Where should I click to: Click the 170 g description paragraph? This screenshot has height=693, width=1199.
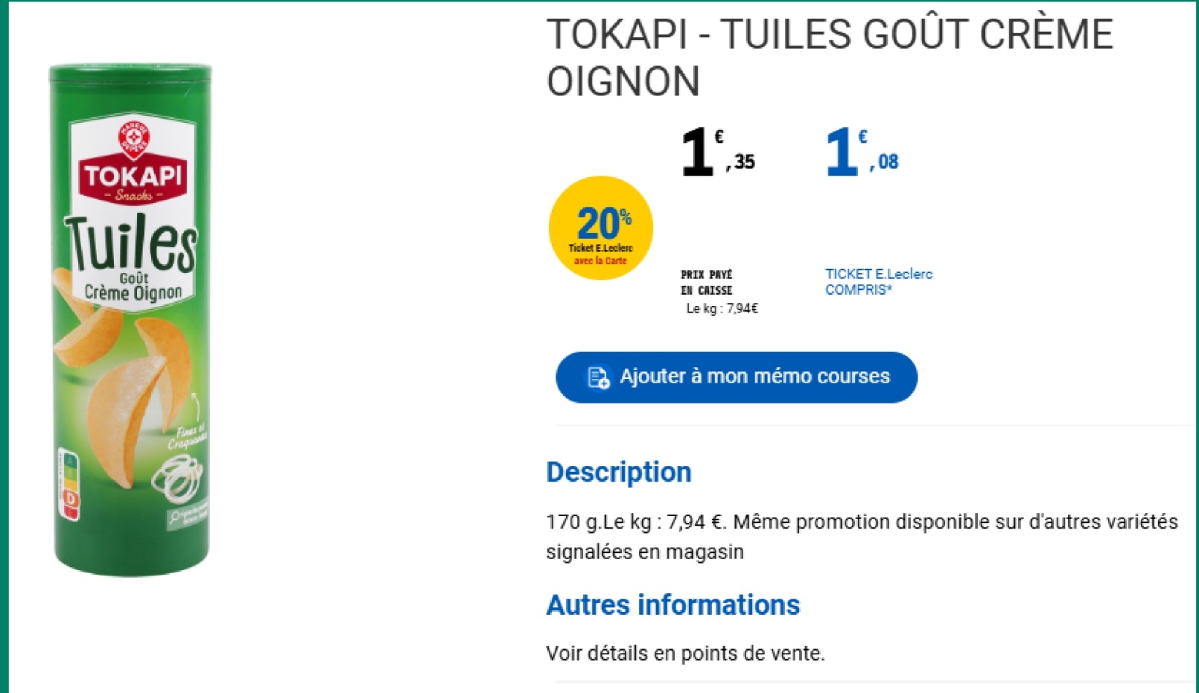[862, 537]
